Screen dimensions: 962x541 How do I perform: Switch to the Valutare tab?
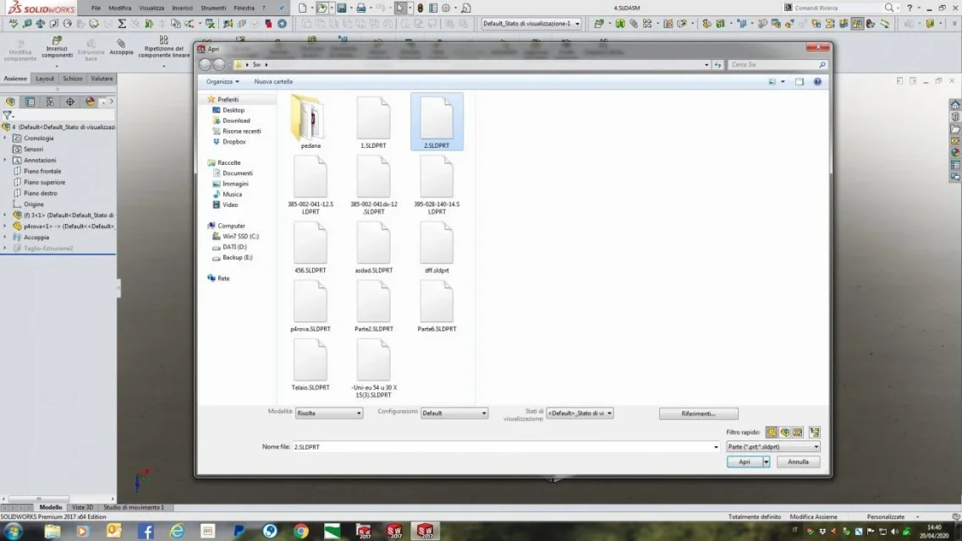[102, 79]
